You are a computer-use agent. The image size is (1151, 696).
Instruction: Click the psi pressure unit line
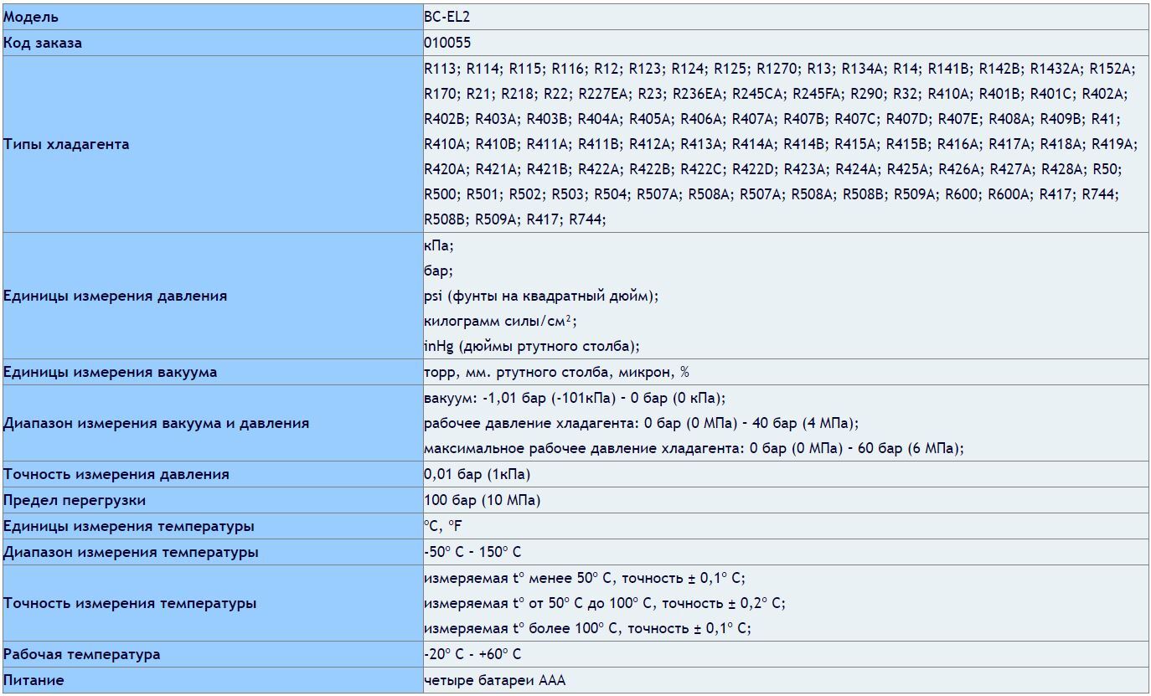tap(541, 296)
